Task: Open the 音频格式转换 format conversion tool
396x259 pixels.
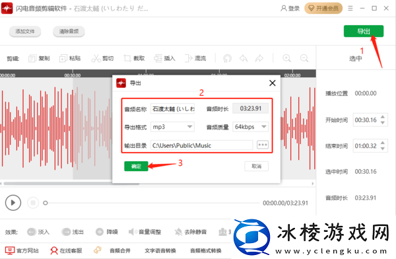Action: coord(205,250)
